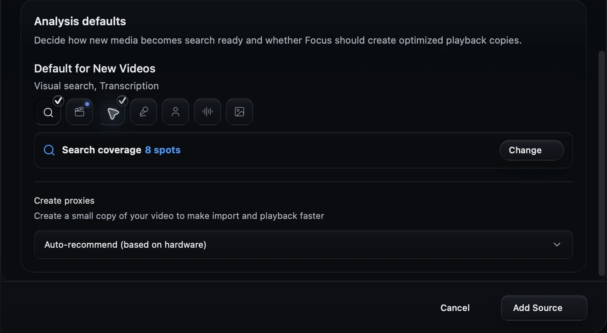Confirm with the Add Source button
Screen dimensions: 607x333
pyautogui.click(x=544, y=308)
